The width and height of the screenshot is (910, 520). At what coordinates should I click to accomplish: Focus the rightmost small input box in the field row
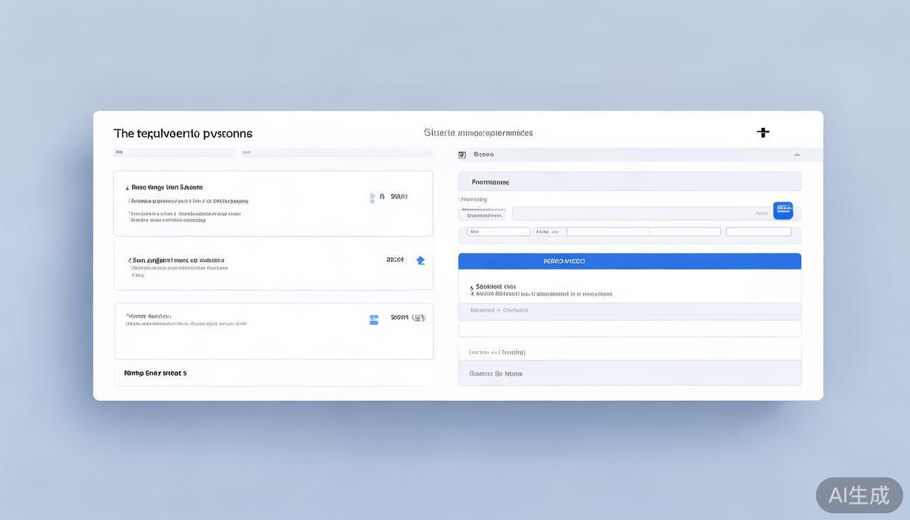[x=758, y=232]
